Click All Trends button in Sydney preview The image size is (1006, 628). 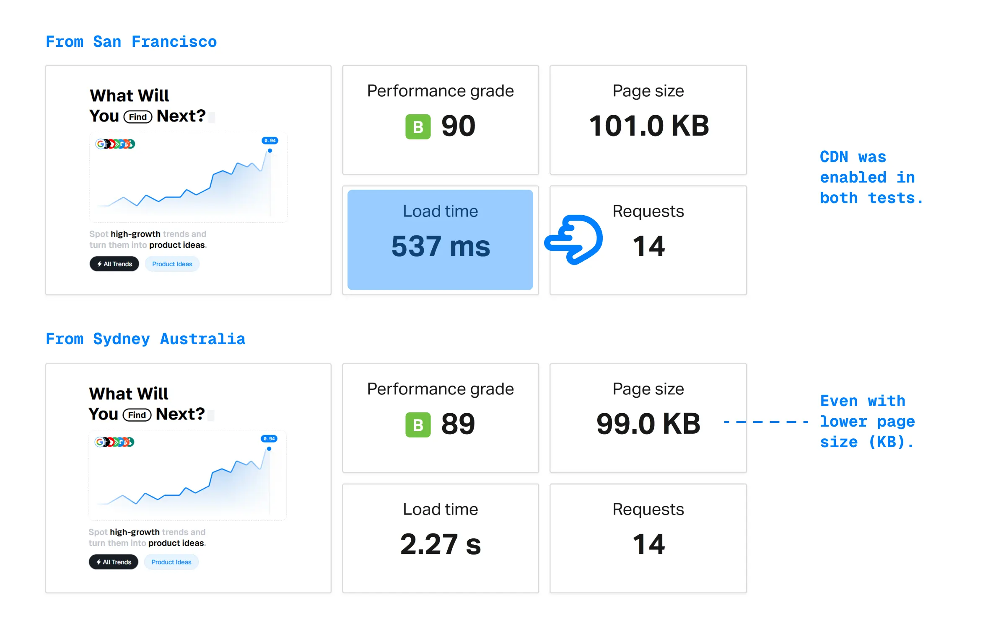click(x=114, y=562)
